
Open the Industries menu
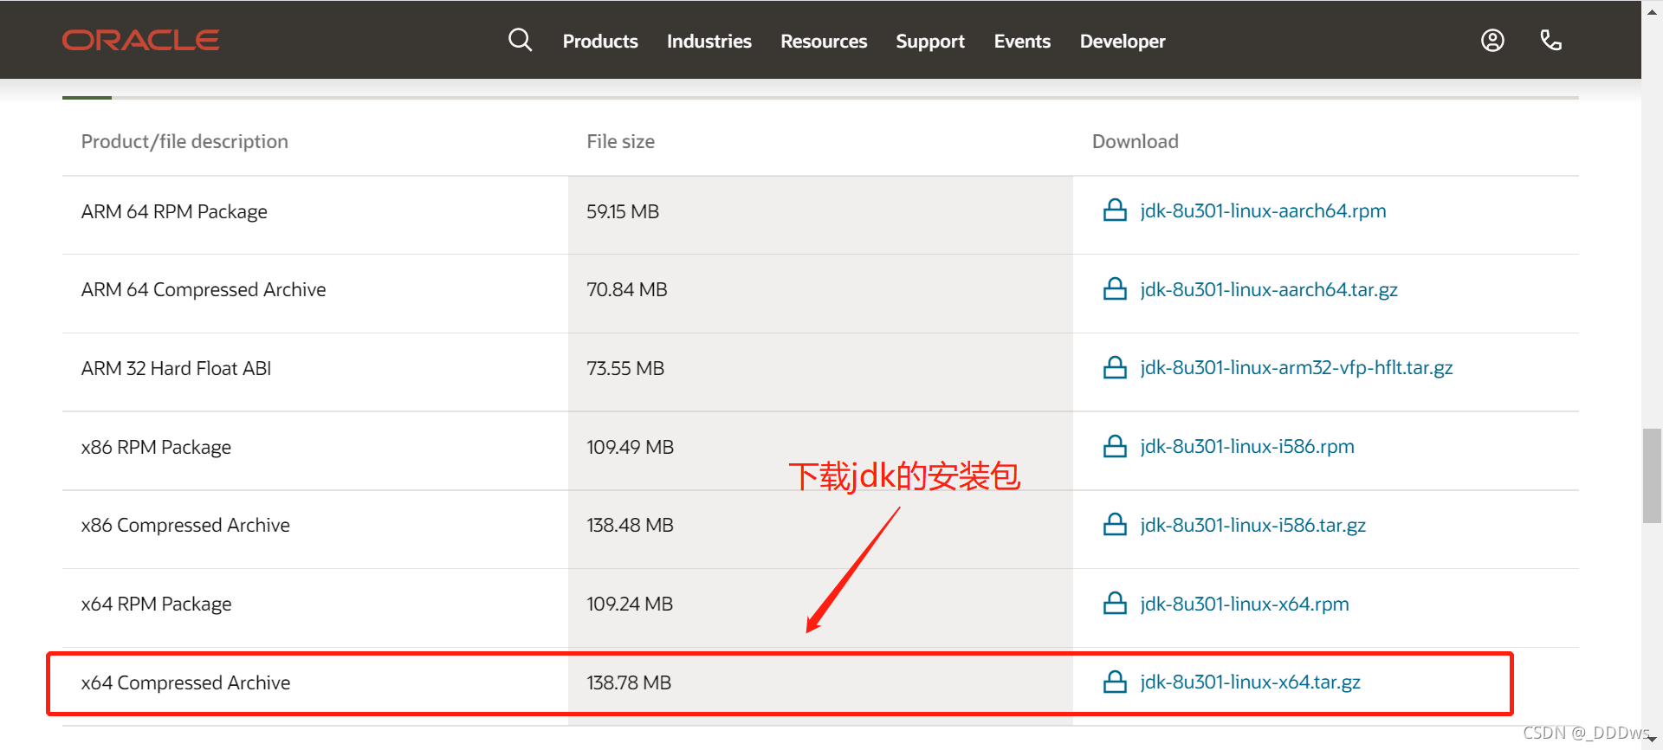click(x=709, y=41)
